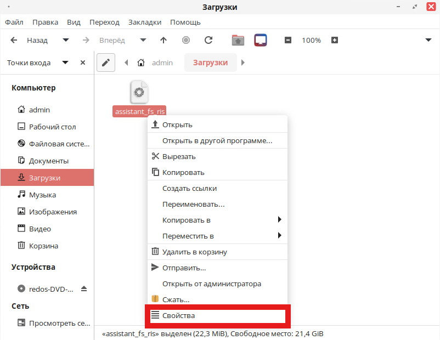This screenshot has width=440, height=340.
Task: Close the sidebar panel
Action: (83, 63)
